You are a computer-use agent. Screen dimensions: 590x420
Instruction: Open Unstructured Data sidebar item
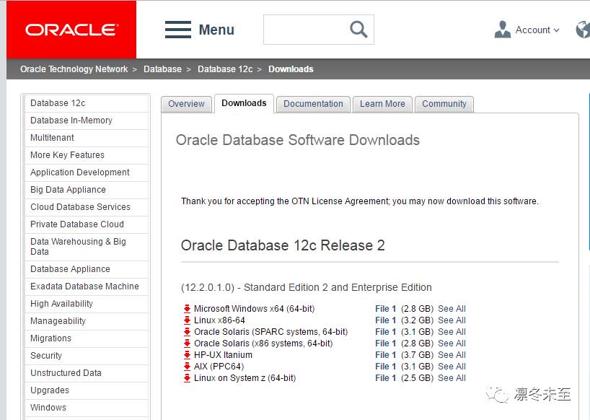tap(87, 373)
